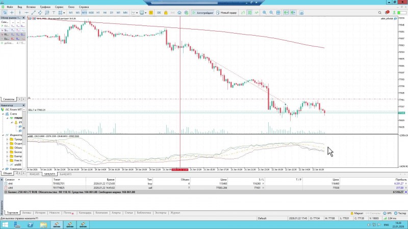Open the cloud VPS hosting icon
Image resolution: width=408 pixels, height=229 pixels.
[180, 12]
